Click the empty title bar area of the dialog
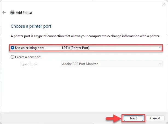 pyautogui.click(x=82, y=4)
